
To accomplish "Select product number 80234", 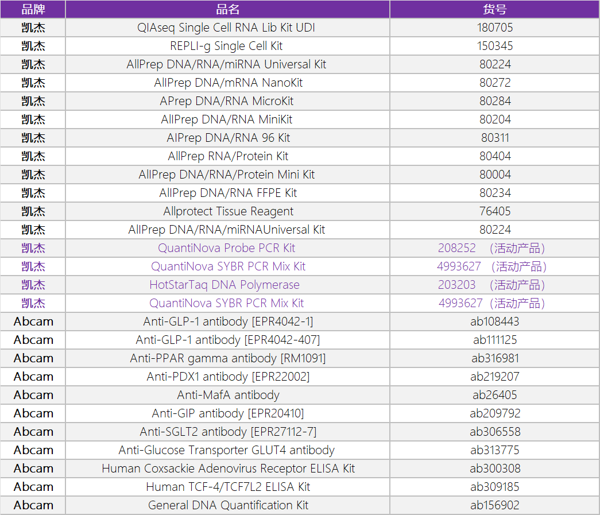I will [495, 193].
